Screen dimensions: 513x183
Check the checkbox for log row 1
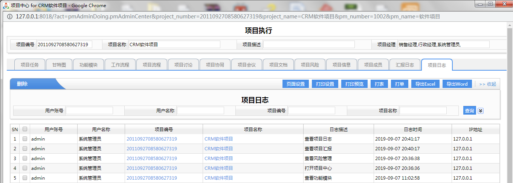(x=25, y=139)
